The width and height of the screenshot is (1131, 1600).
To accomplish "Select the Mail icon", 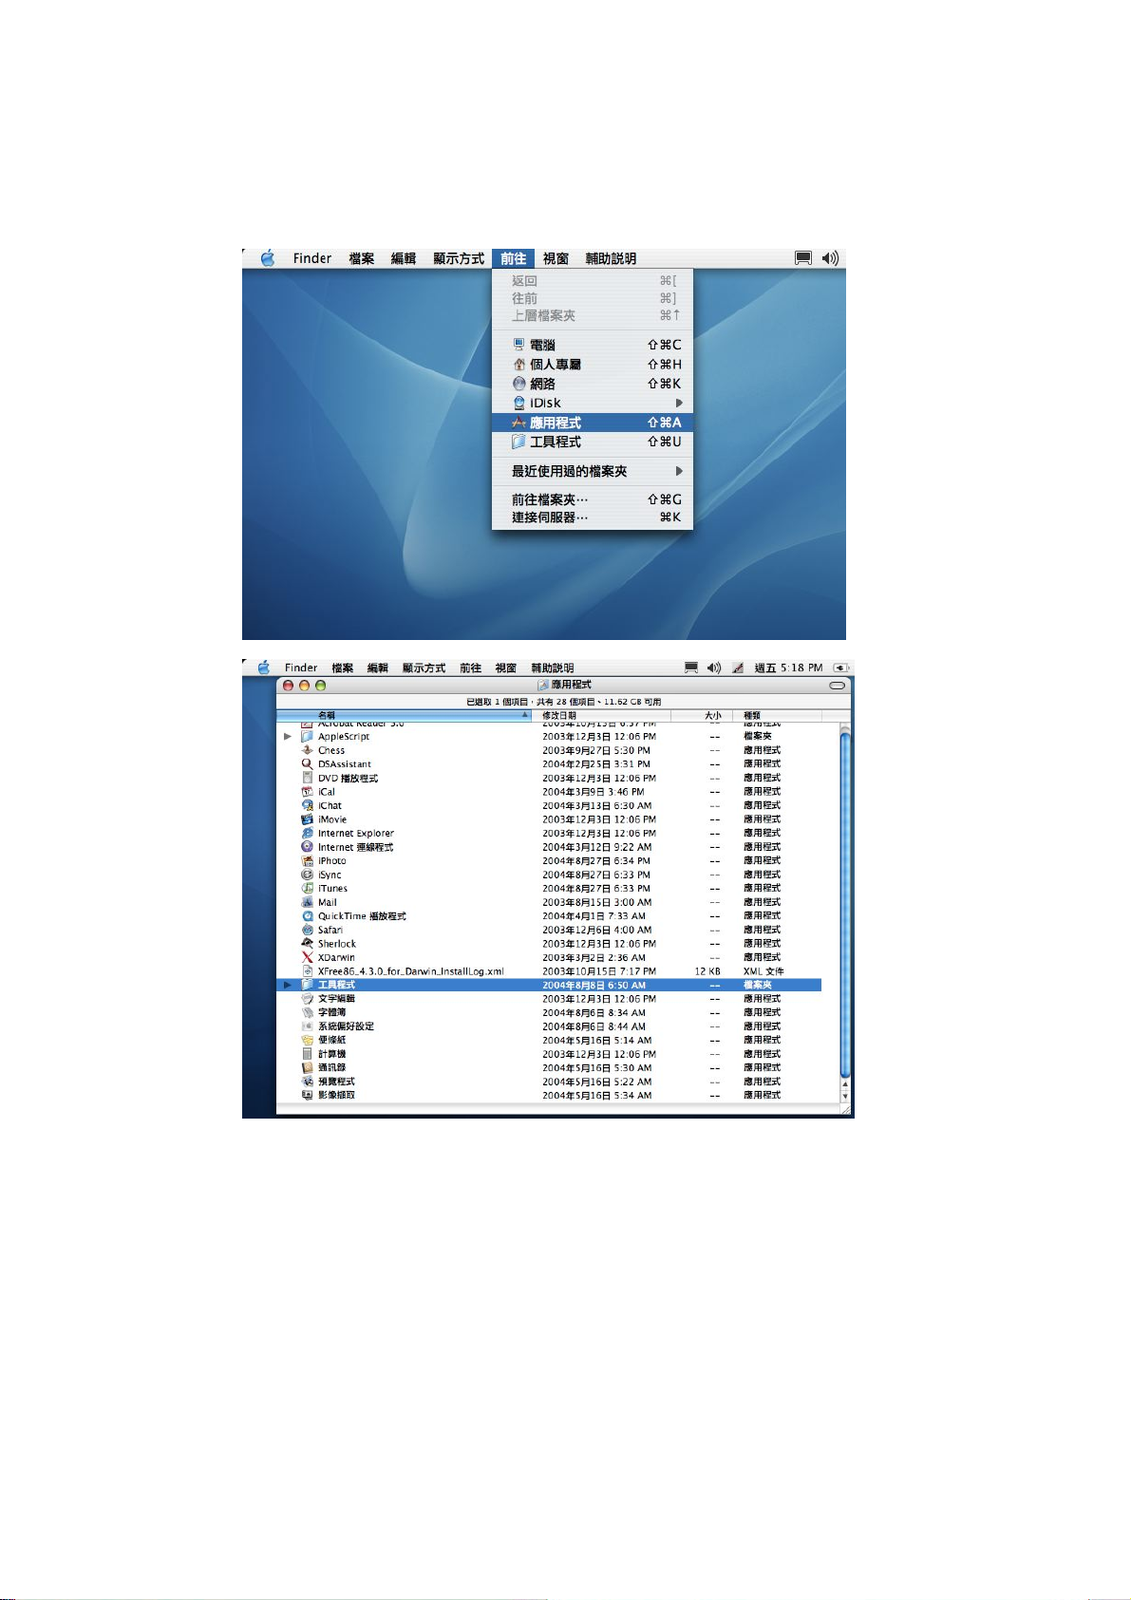I will tap(307, 902).
